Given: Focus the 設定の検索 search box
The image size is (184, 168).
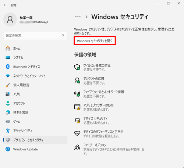Looking at the screenshot, I should point(35,36).
